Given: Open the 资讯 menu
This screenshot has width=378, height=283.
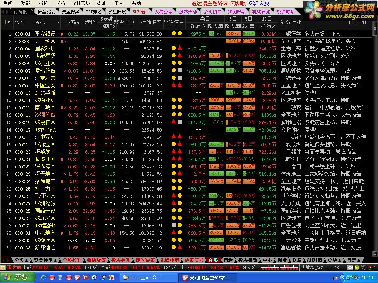Looking at the screenshot, I should point(101,3).
